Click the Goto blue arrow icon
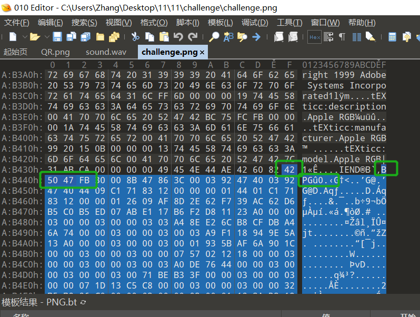Viewport: 420px width, 317px height. (x=256, y=37)
